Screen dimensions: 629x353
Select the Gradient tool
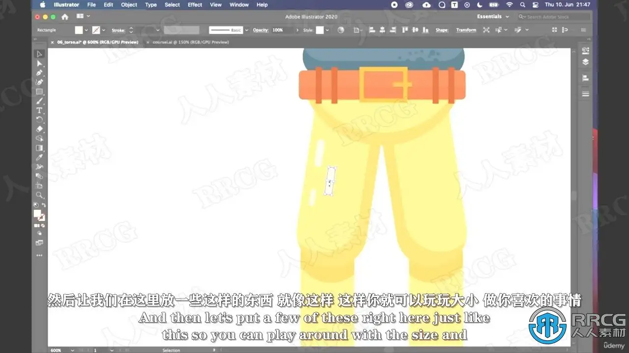click(x=39, y=148)
